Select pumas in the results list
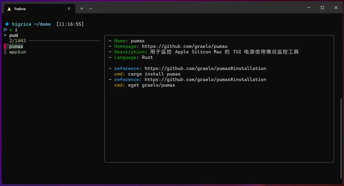The height and width of the screenshot is (186, 344). [x=16, y=46]
